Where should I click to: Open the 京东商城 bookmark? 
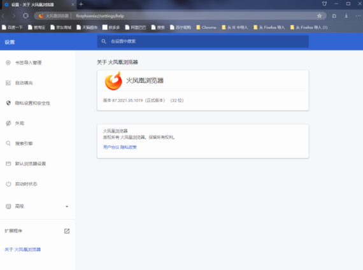61,27
